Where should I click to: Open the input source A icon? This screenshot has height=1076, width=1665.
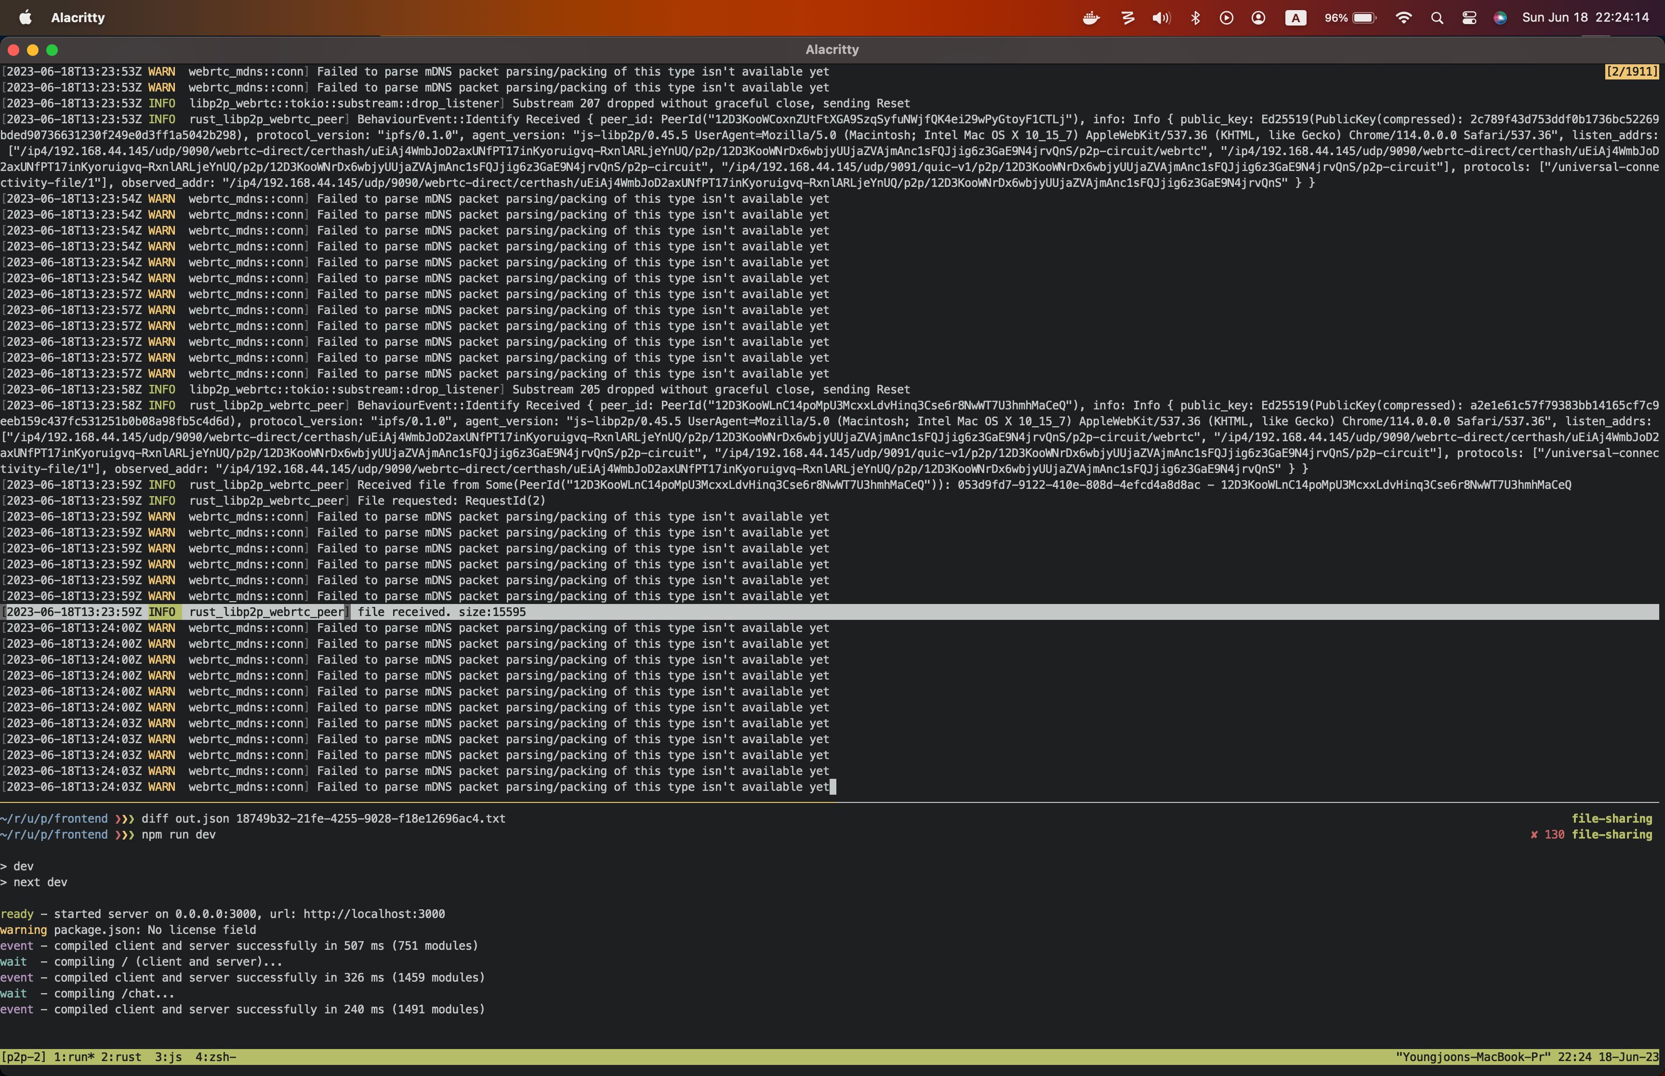tap(1295, 18)
